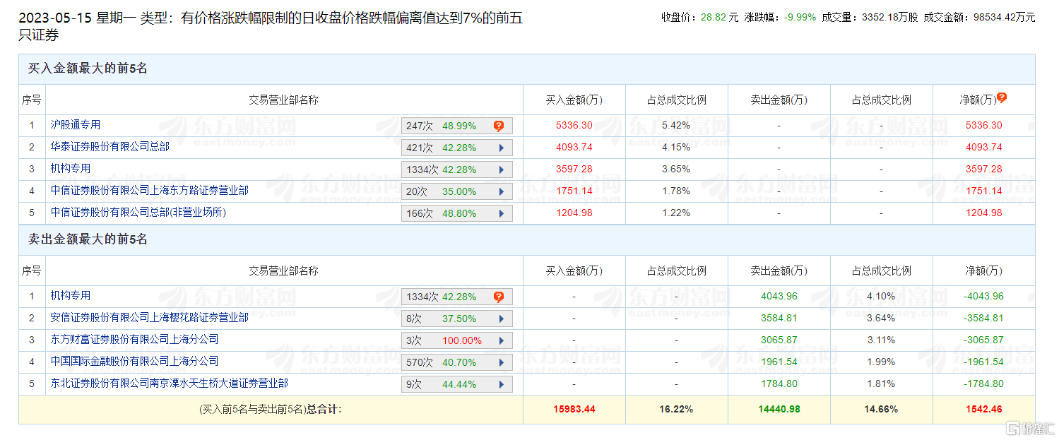Viewport: 1059px width, 440px height.
Task: Click the 8次 37.50% stats box
Action: [x=456, y=319]
